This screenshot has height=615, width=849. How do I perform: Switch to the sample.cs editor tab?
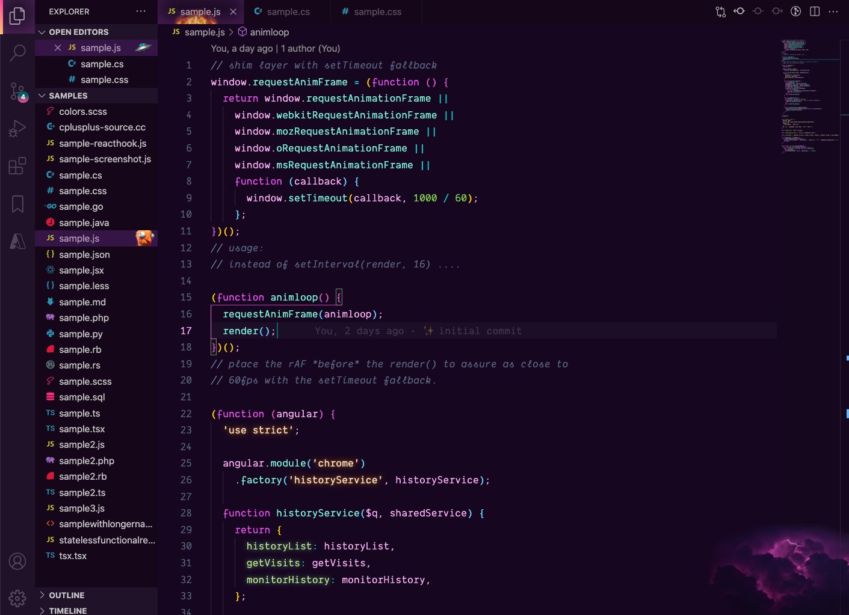click(x=288, y=12)
